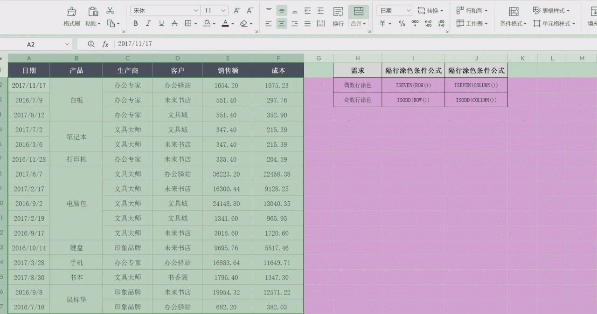
Task: Apply percent % number format
Action: [402, 23]
